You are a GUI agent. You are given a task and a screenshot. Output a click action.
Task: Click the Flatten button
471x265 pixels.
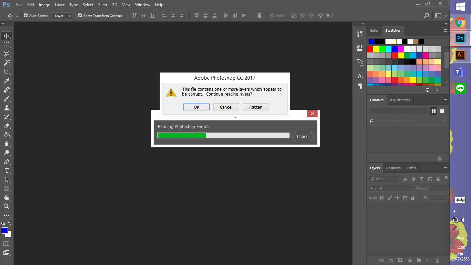point(256,107)
